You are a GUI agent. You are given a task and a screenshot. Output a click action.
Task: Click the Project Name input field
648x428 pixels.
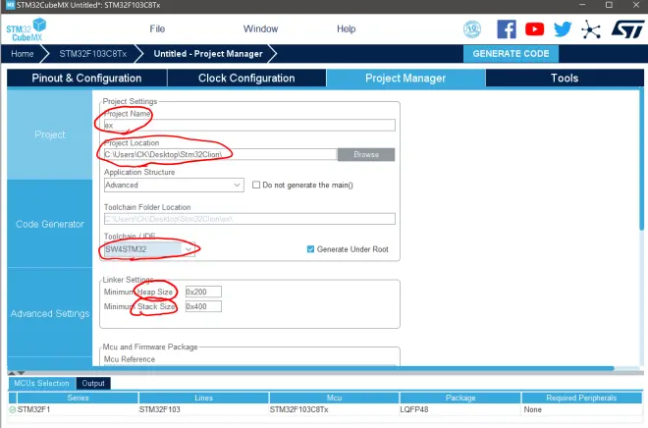coord(249,126)
